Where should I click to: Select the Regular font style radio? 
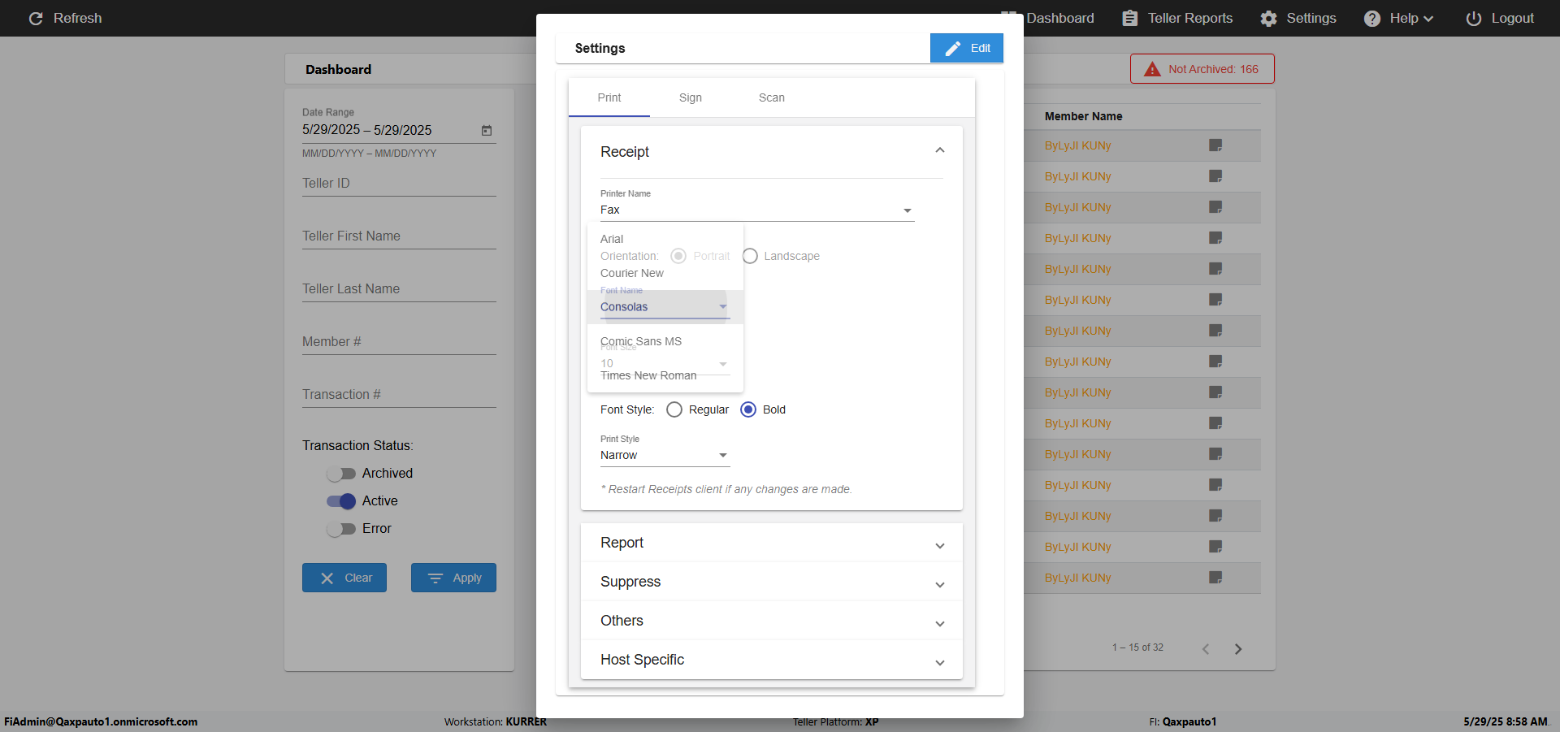674,409
